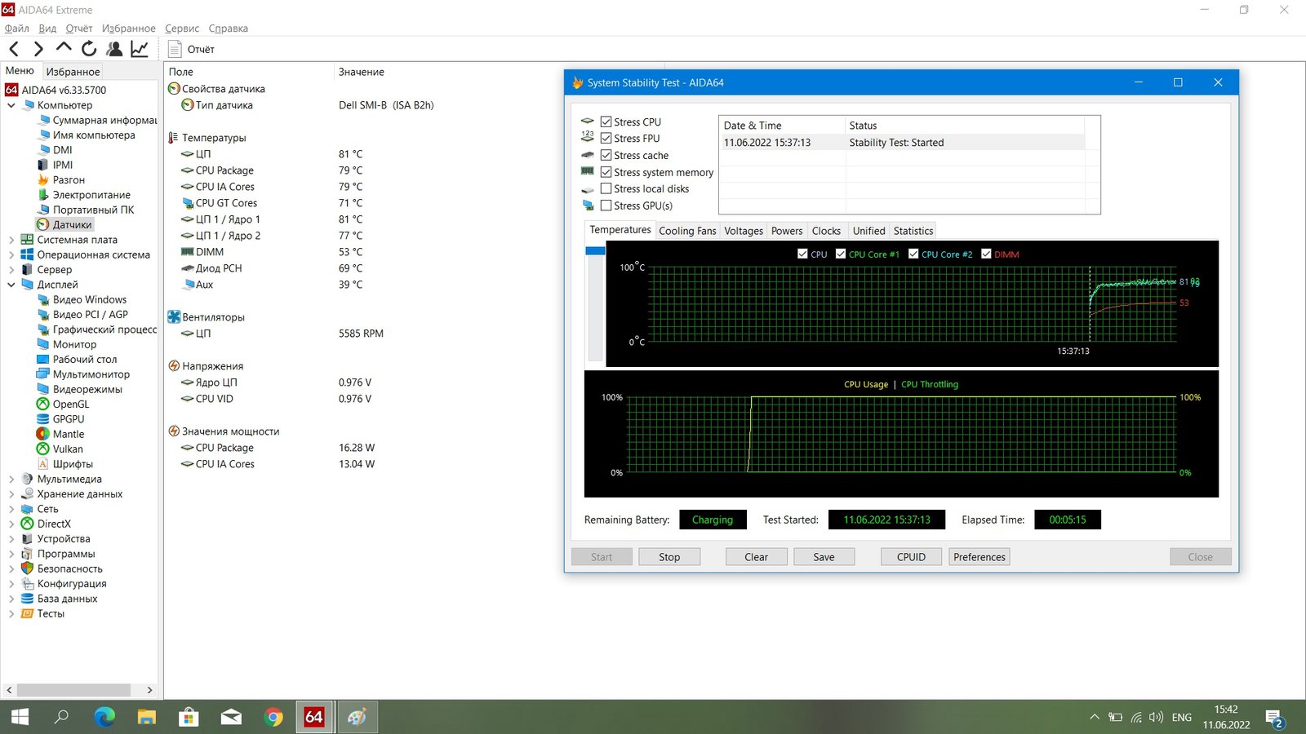Click the Up-level arrow toolbar icon
Image resolution: width=1306 pixels, height=734 pixels.
click(x=64, y=48)
